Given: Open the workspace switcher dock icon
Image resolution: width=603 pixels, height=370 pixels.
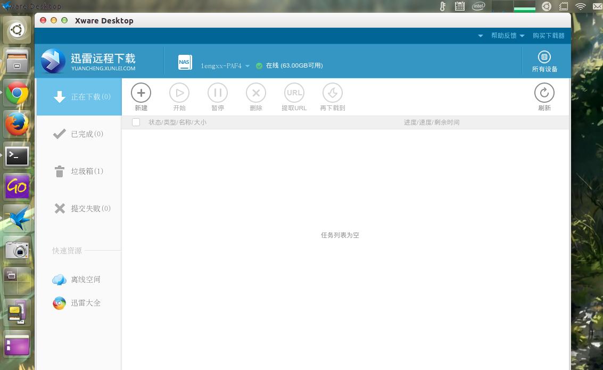Looking at the screenshot, I should pyautogui.click(x=17, y=281).
